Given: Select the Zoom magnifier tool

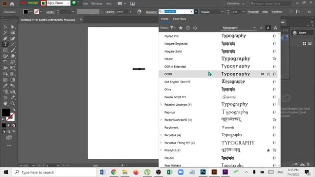Looking at the screenshot, I should [x=13, y=103].
